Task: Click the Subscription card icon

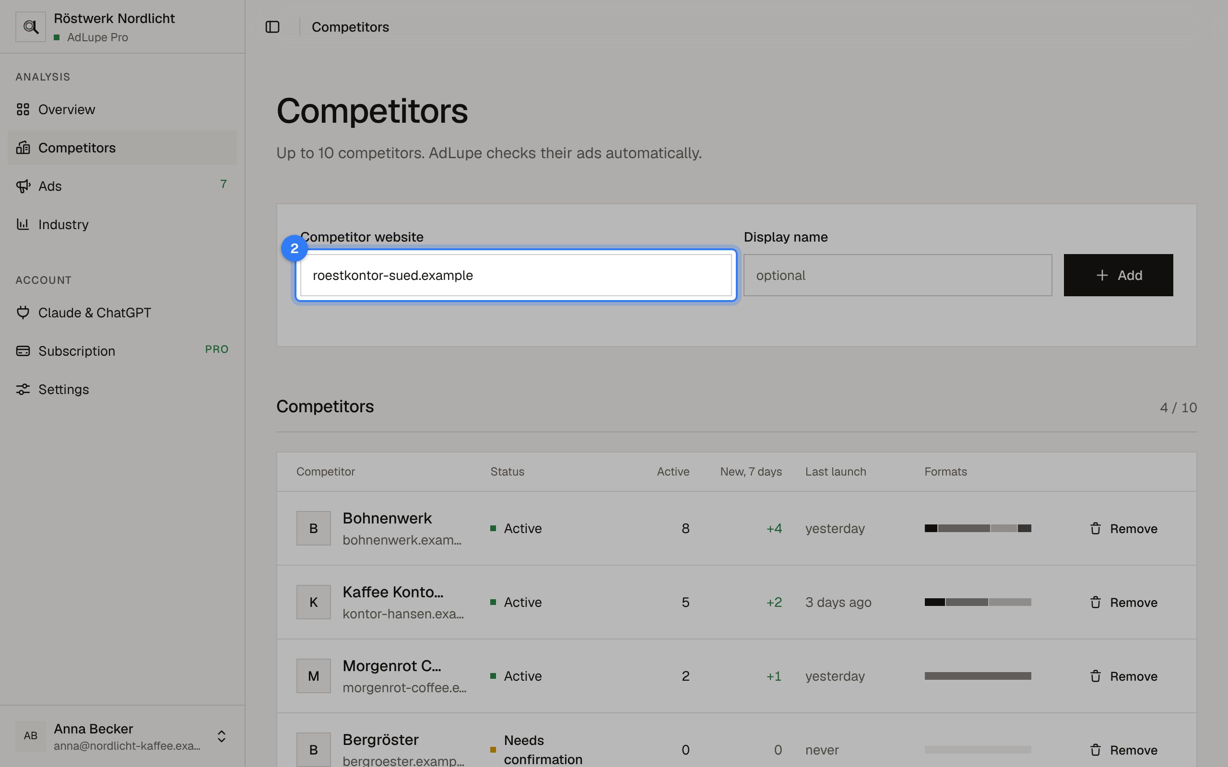Action: pos(23,351)
